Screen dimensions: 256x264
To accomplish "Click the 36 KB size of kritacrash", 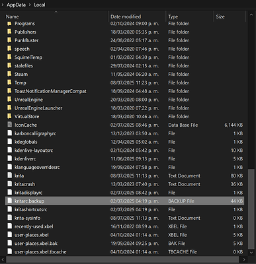I will tap(237, 184).
